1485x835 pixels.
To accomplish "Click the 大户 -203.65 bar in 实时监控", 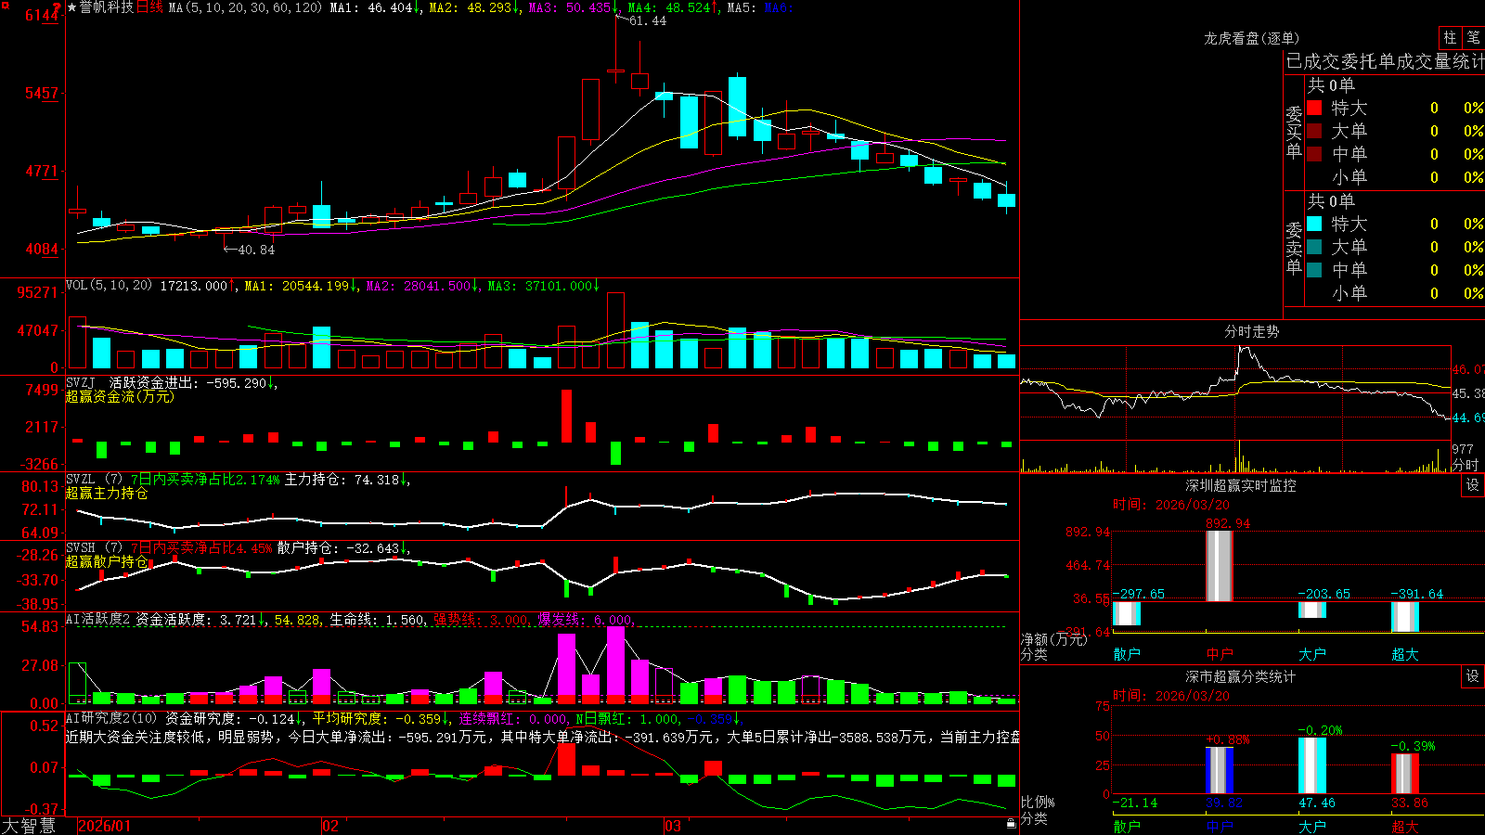I will [1311, 610].
